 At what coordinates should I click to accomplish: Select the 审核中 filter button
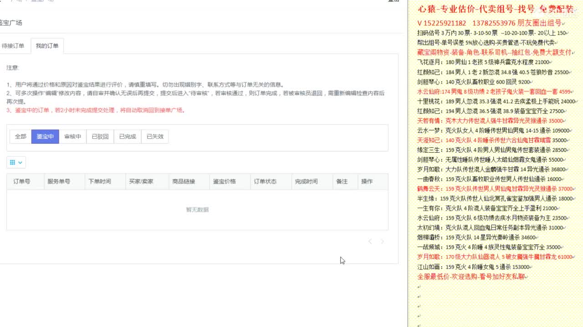(x=72, y=136)
